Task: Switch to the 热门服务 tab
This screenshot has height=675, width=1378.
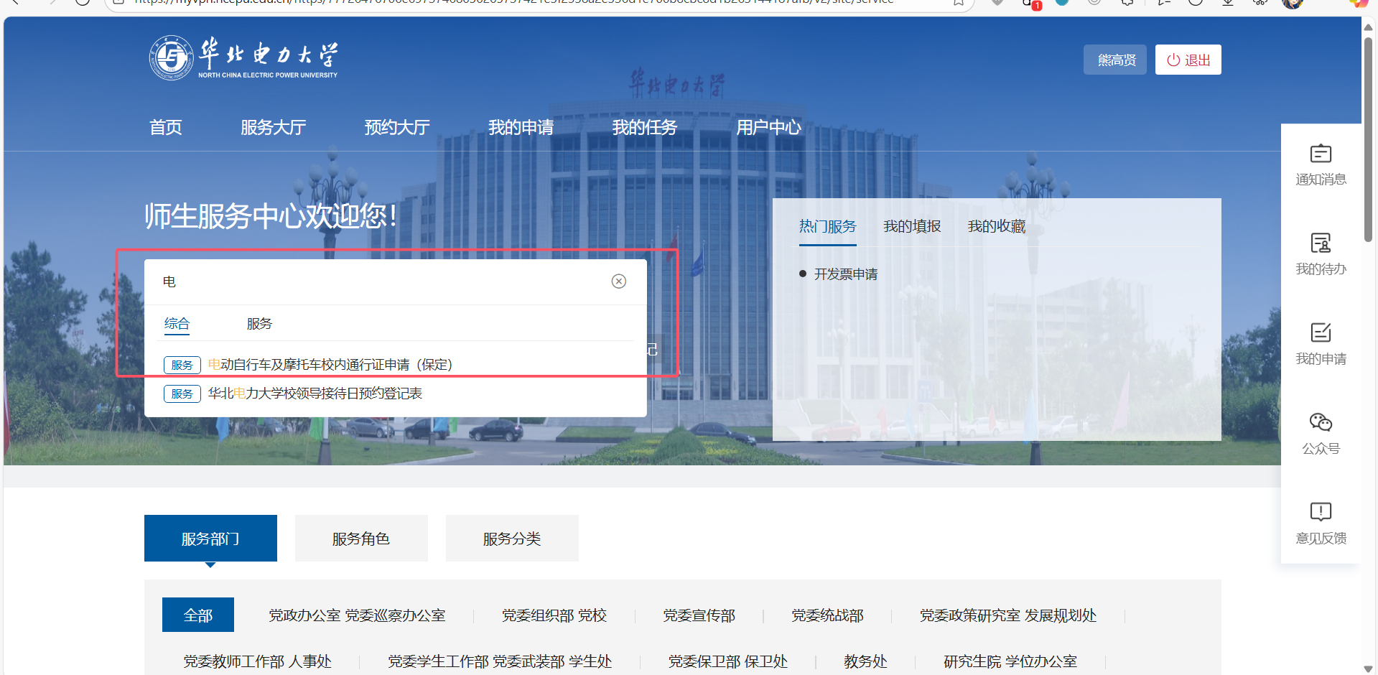Action: tap(827, 227)
